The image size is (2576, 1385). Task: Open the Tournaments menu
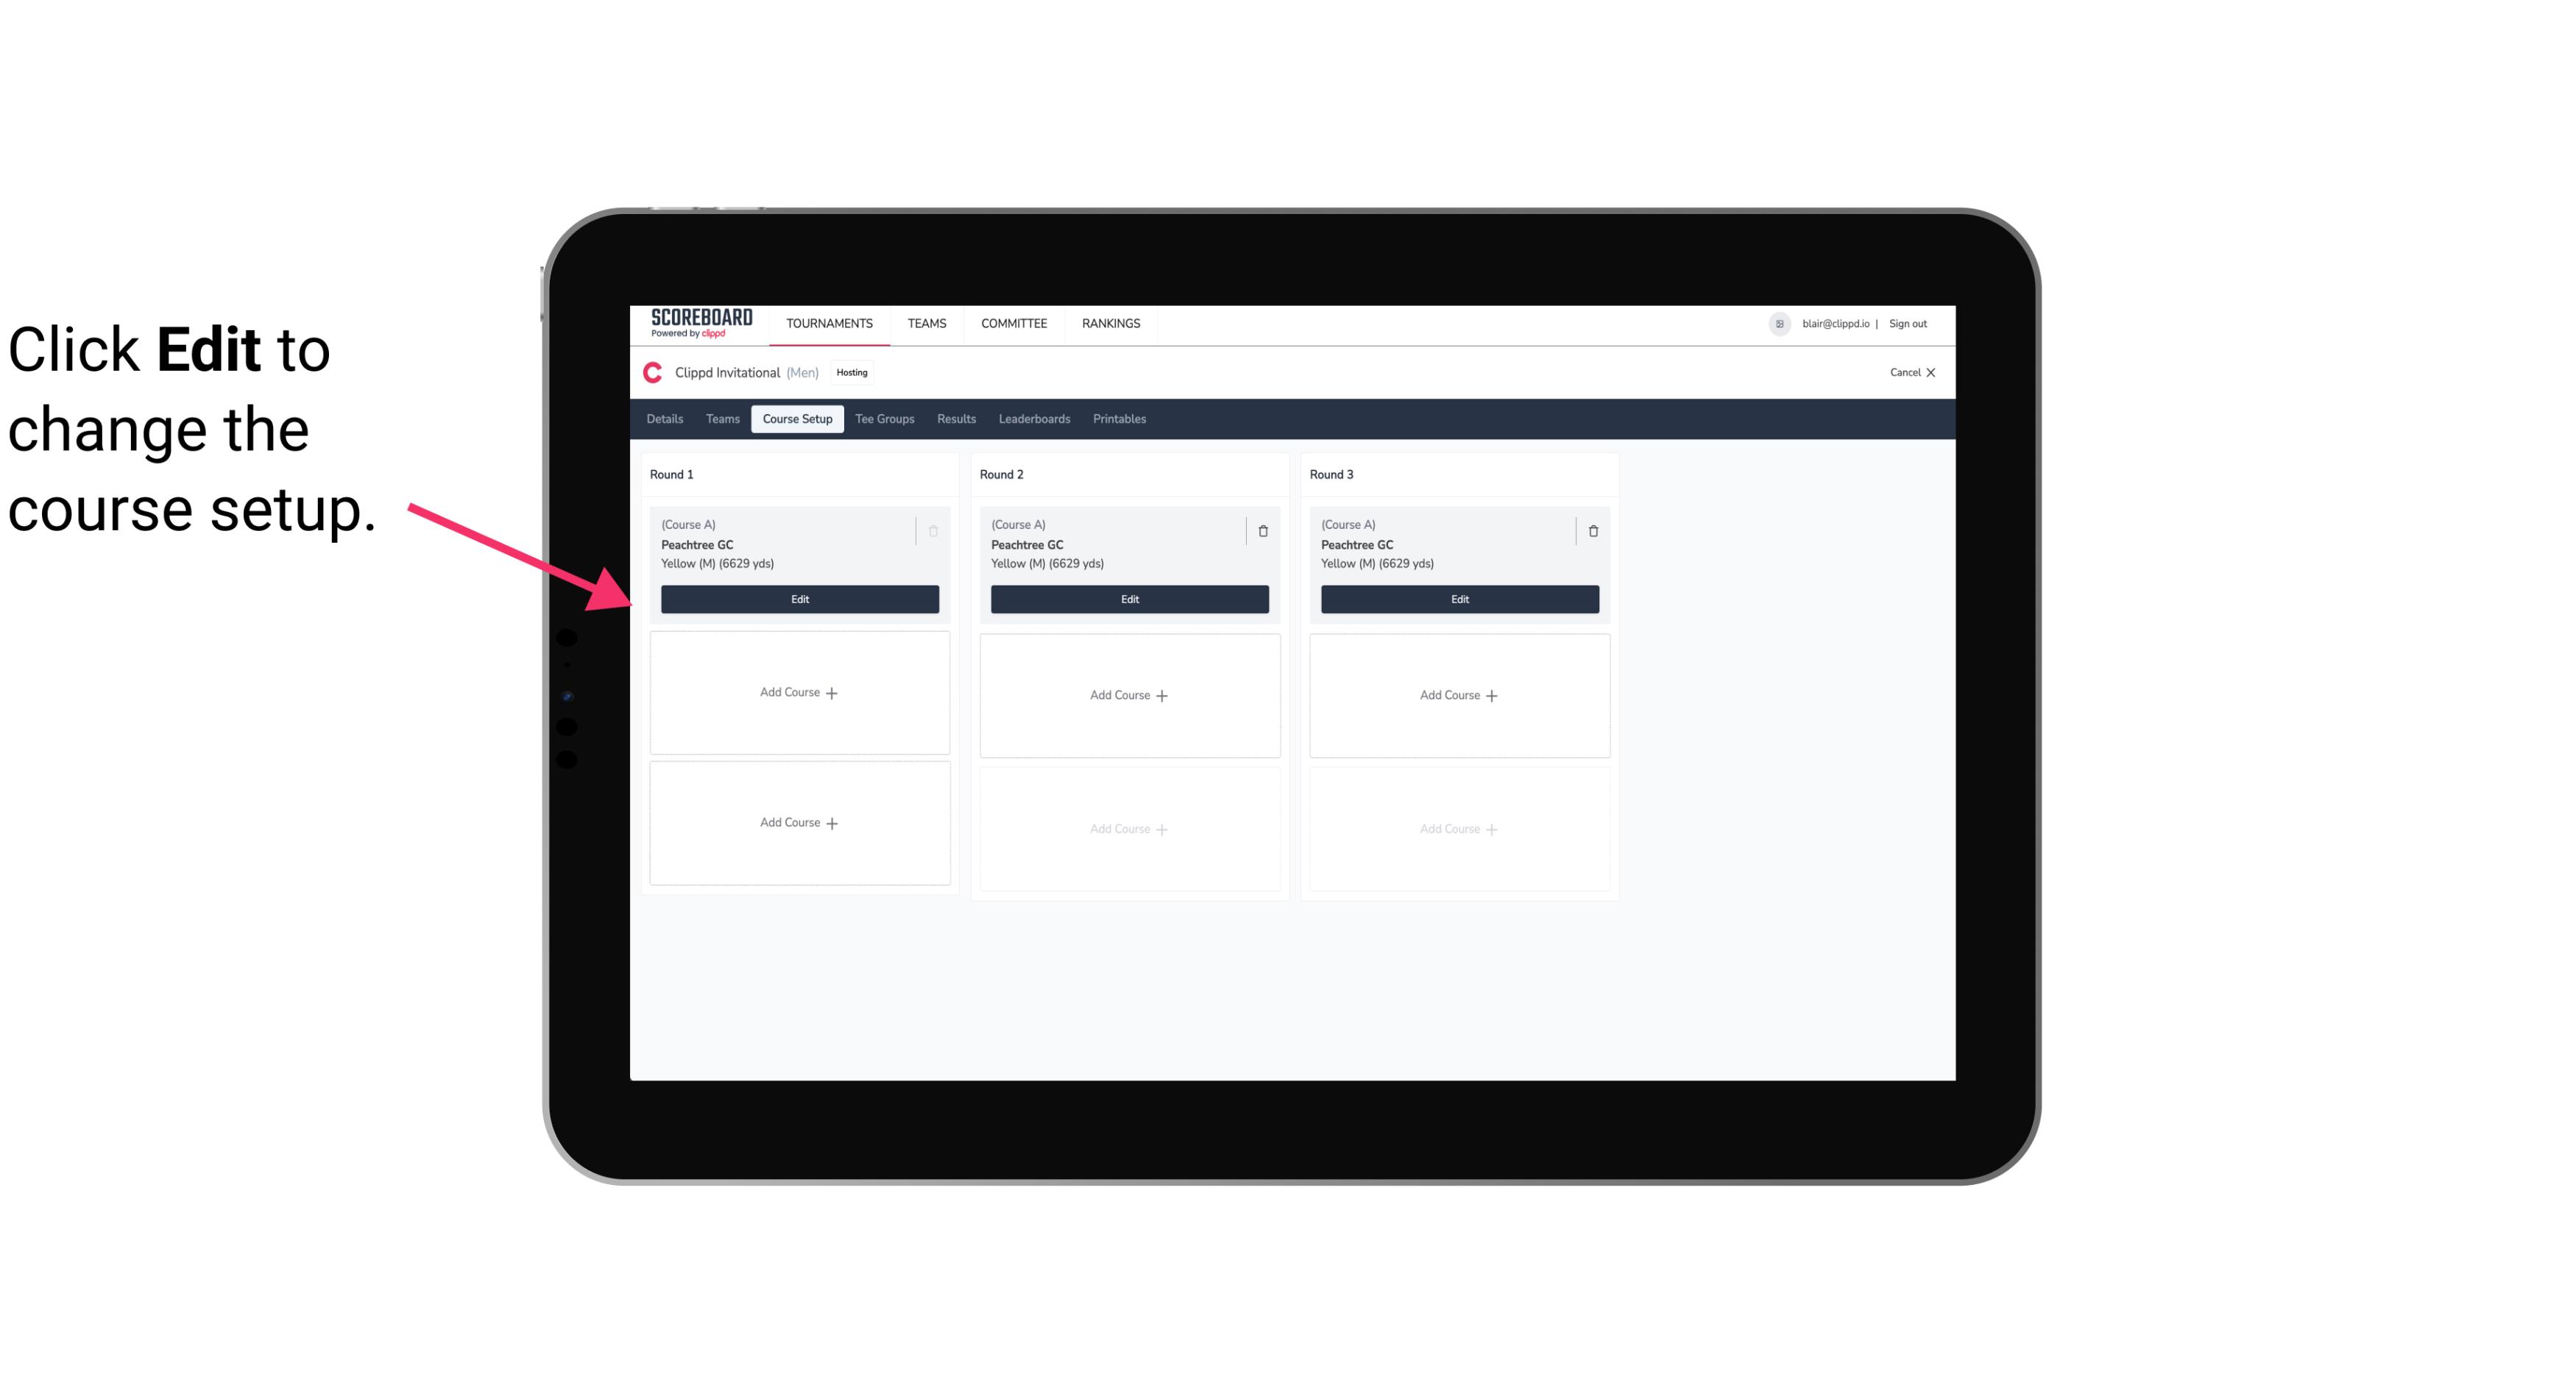pyautogui.click(x=831, y=322)
